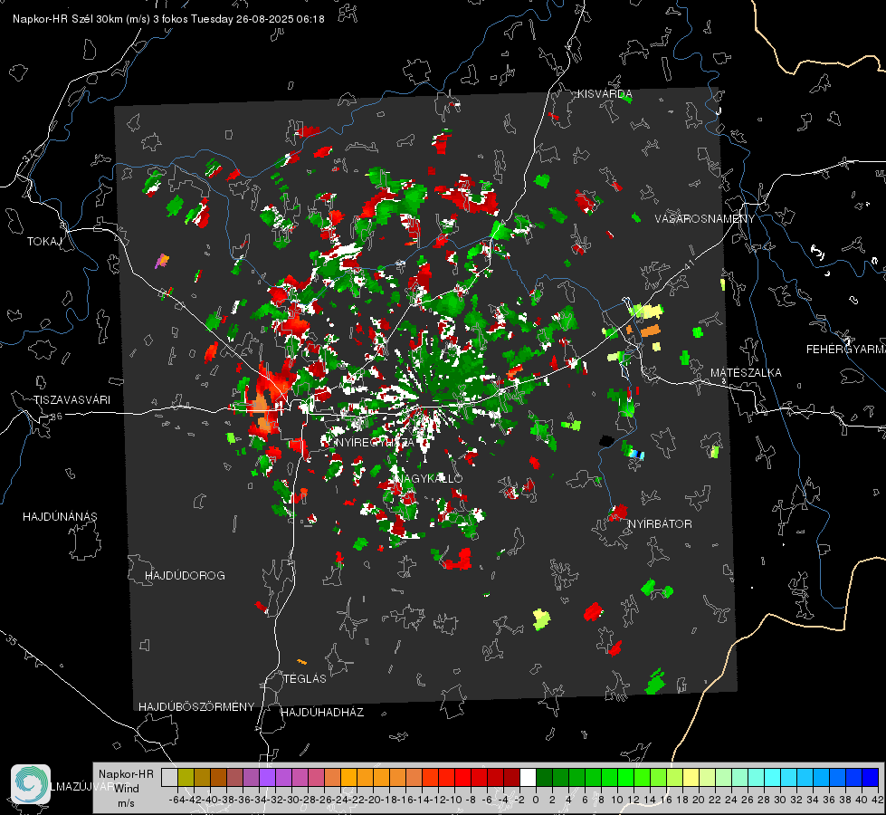Click the radar title timestamp text

168,19
